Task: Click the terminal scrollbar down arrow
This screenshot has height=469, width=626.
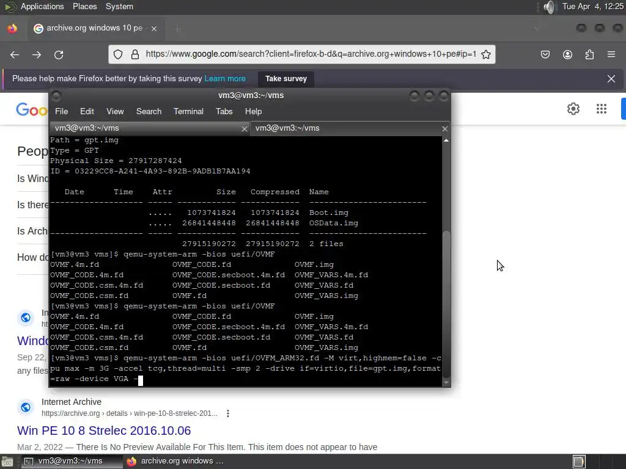Action: [x=446, y=383]
